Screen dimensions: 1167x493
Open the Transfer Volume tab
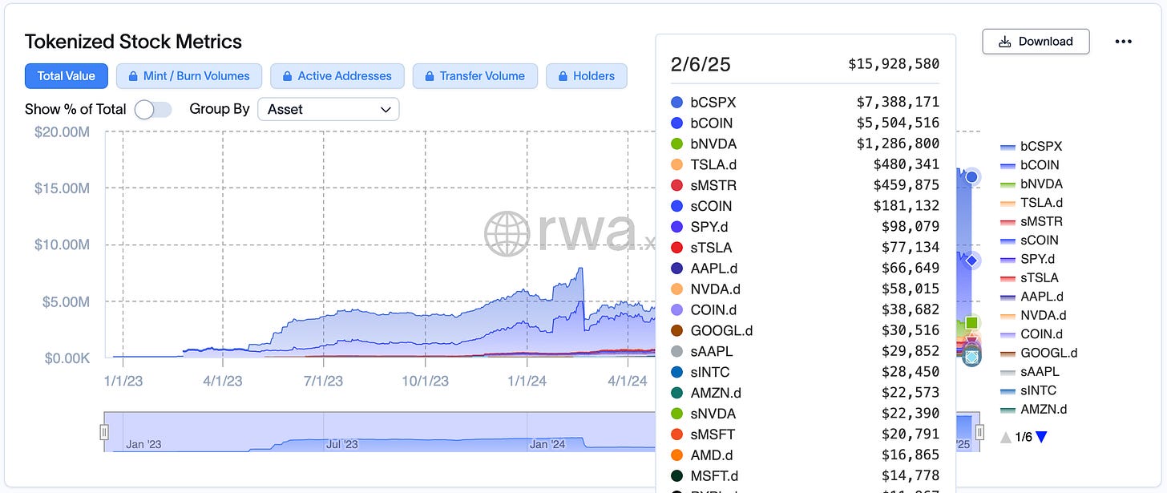pos(474,76)
